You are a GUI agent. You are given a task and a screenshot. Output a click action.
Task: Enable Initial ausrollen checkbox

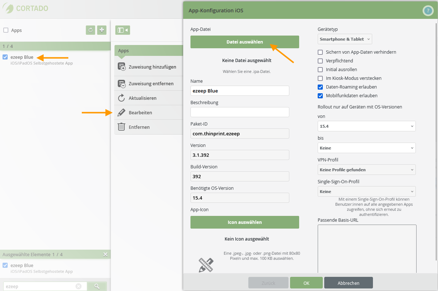(x=320, y=69)
